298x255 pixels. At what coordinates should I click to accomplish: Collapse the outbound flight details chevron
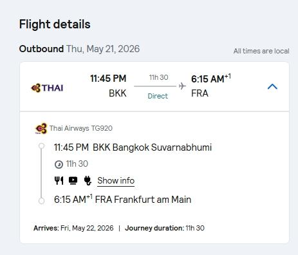272,87
